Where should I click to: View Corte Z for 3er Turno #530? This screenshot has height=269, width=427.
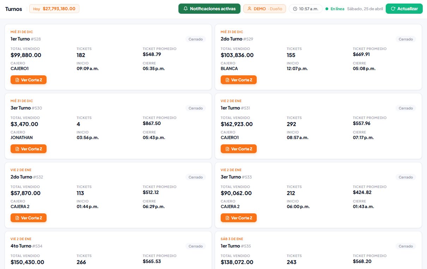[x=29, y=149]
